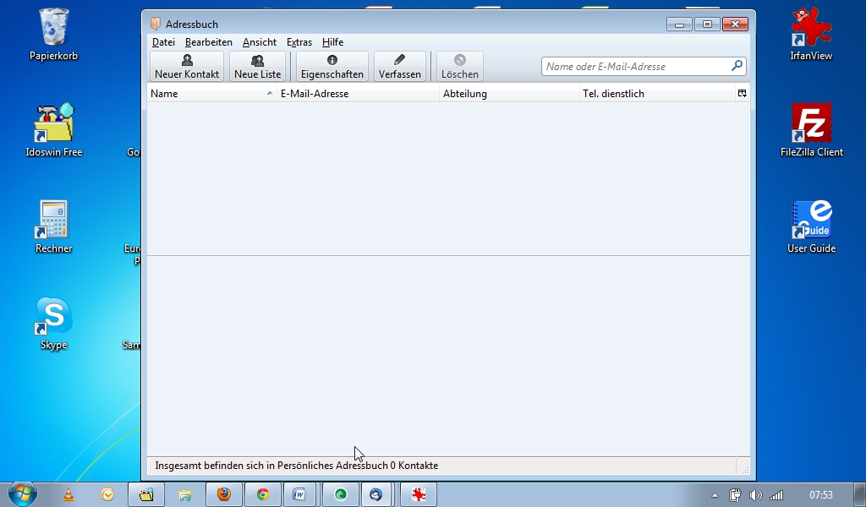Click the Thunderbird taskbar icon

[376, 494]
